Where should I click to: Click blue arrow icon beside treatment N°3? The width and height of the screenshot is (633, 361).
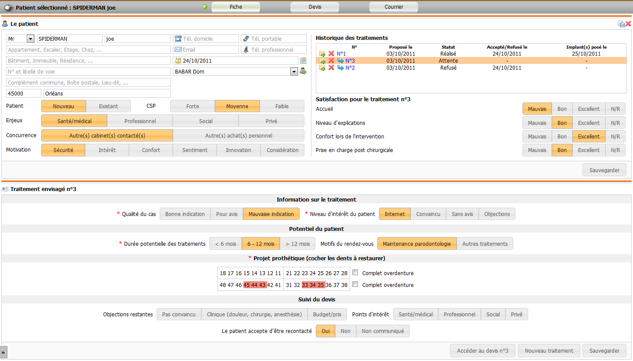(340, 61)
